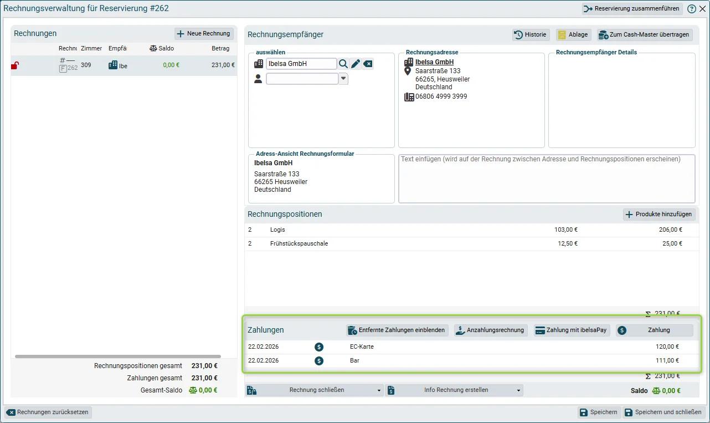Select the Frühstückspauschale position row

click(471, 244)
